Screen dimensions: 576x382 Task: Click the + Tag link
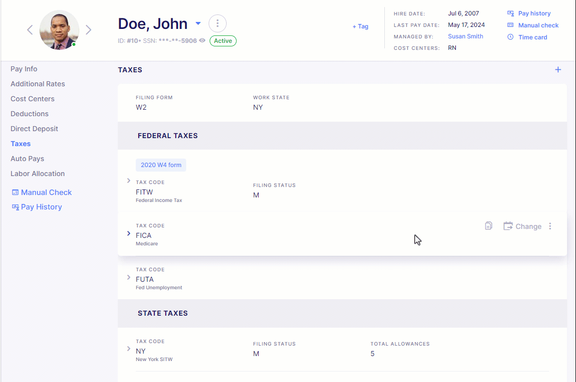(x=360, y=26)
